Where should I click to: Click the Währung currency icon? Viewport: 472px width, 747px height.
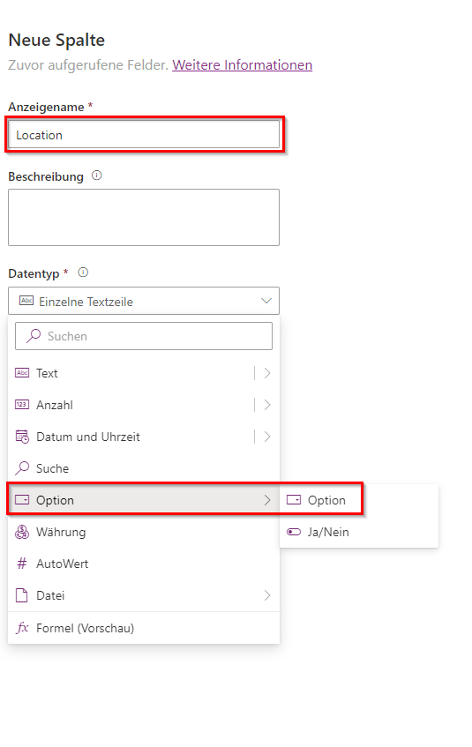pyautogui.click(x=22, y=532)
